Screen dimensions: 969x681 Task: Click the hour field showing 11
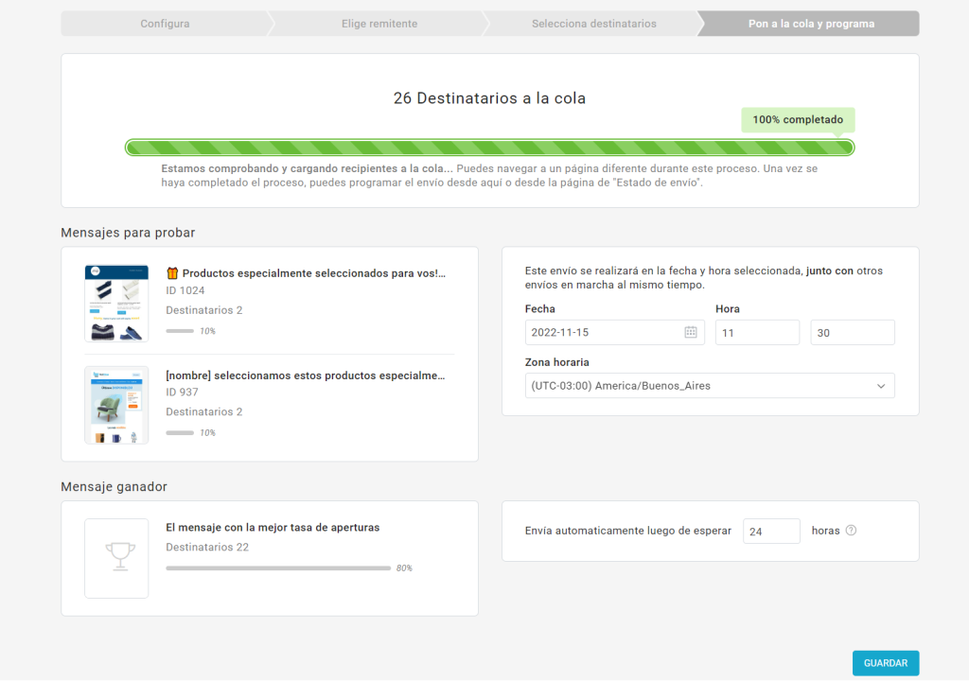tap(757, 332)
